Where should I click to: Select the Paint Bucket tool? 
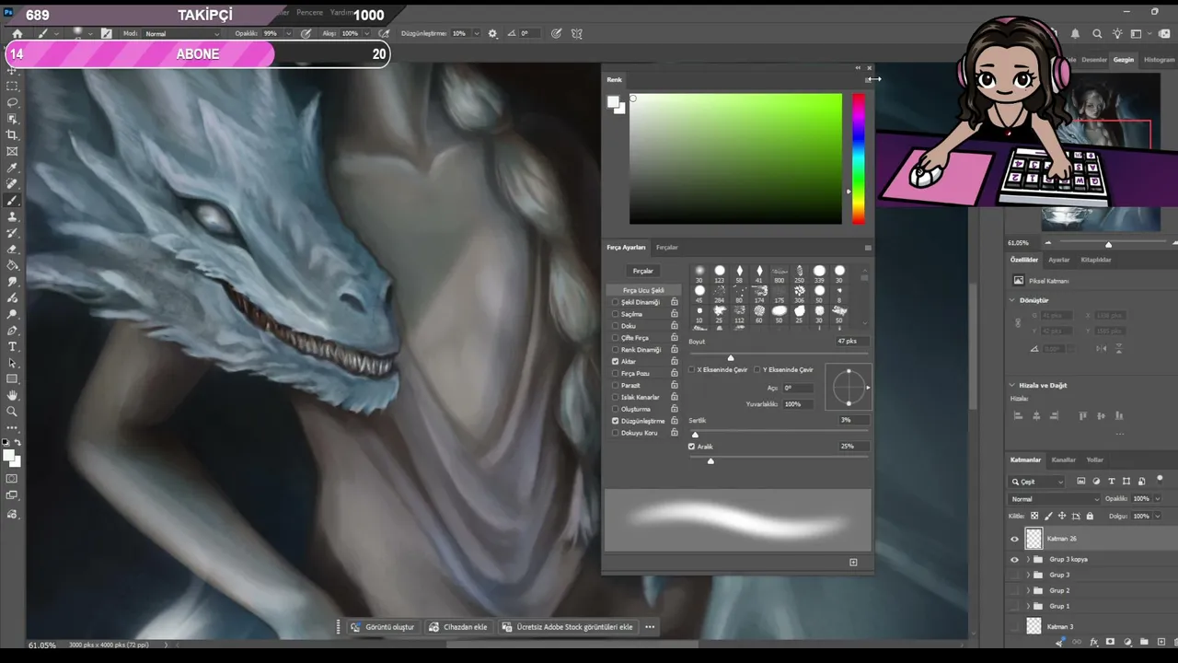12,266
